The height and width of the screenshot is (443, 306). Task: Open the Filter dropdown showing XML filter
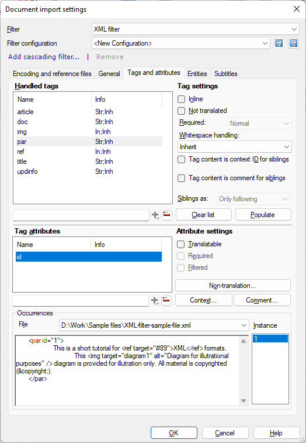(196, 29)
